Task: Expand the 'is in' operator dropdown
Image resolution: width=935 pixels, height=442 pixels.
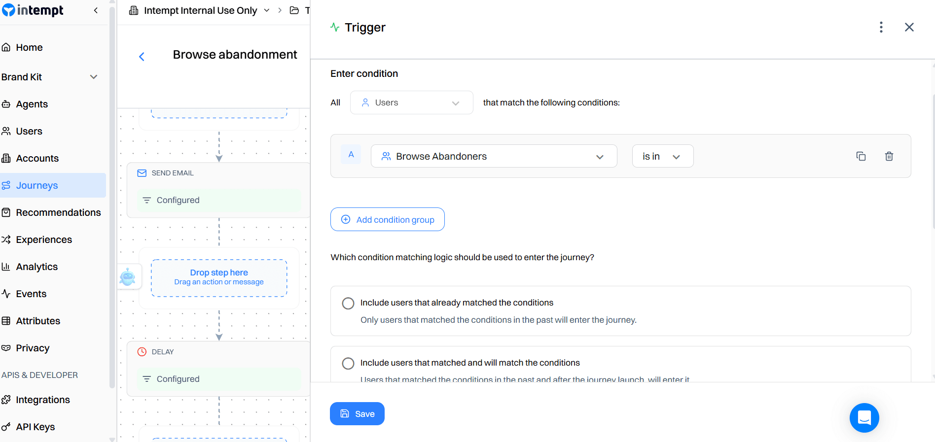Action: tap(662, 156)
